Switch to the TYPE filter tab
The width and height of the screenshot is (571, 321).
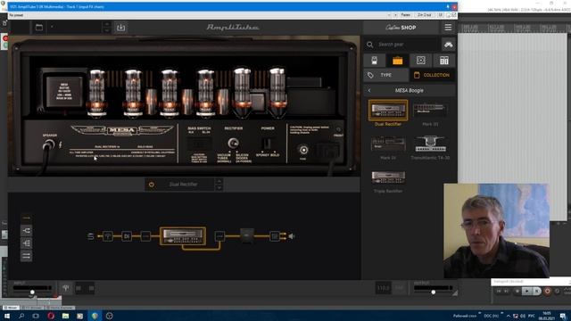click(x=386, y=75)
